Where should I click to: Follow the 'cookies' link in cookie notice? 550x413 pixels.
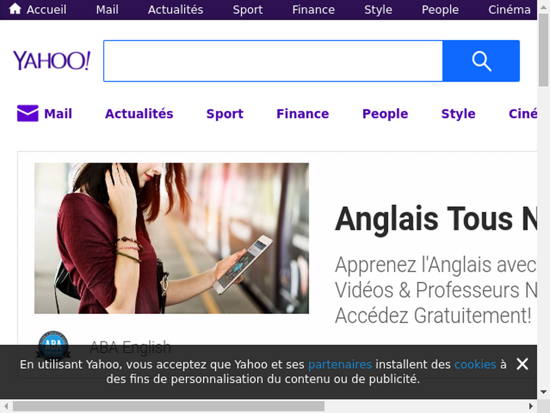pos(475,365)
